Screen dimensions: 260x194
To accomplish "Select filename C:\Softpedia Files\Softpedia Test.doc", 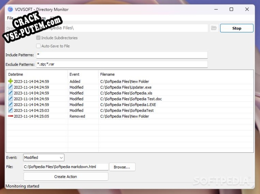I will pyautogui.click(x=131, y=99).
